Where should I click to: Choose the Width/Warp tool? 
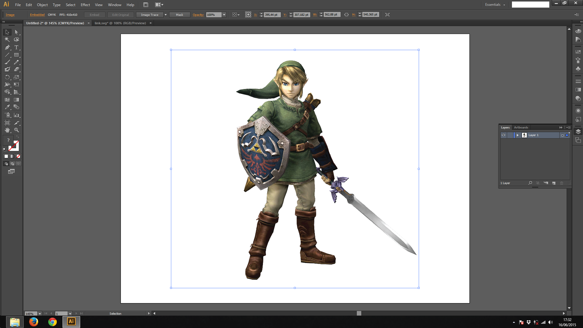7,84
